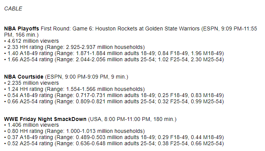265x151 pixels.
Task: Click the 0.52 A25-54 rating line
Action: pos(114,144)
